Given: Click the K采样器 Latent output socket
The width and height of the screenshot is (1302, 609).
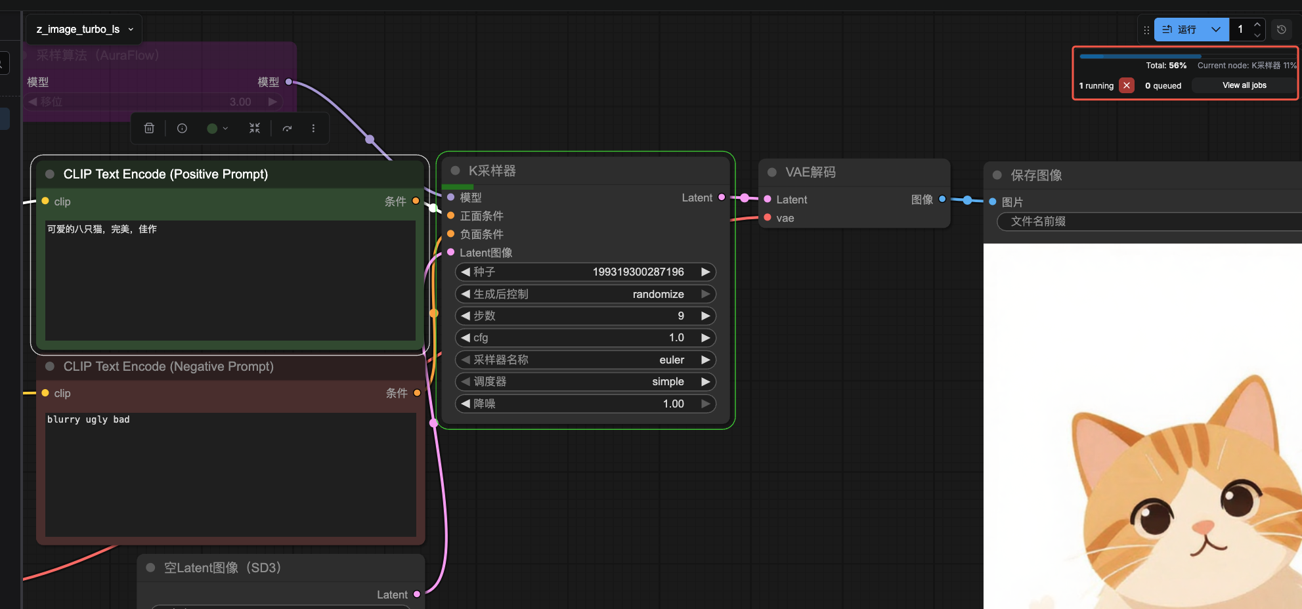Looking at the screenshot, I should coord(722,198).
